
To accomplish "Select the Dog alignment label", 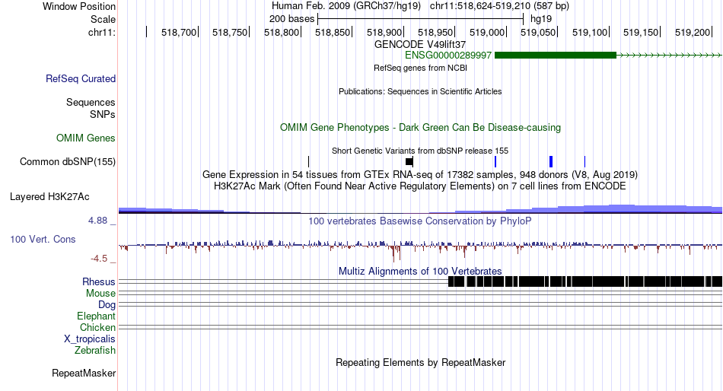I will [x=107, y=305].
